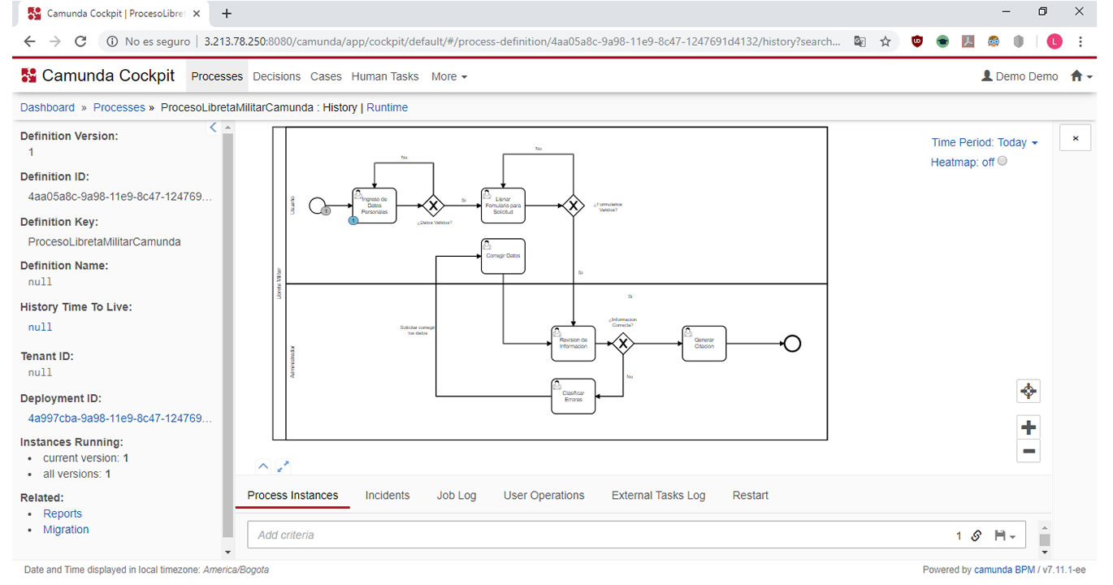
Task: Switch to the Runtime view link
Action: 388,107
